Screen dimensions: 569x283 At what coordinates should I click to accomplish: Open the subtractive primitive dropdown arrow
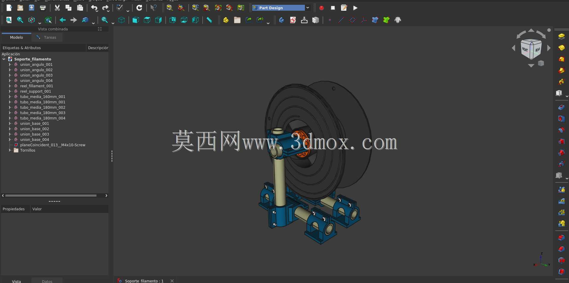click(x=567, y=178)
